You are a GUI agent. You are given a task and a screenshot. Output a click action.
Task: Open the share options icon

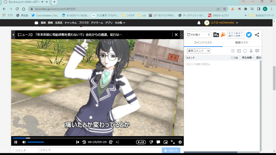(257, 35)
